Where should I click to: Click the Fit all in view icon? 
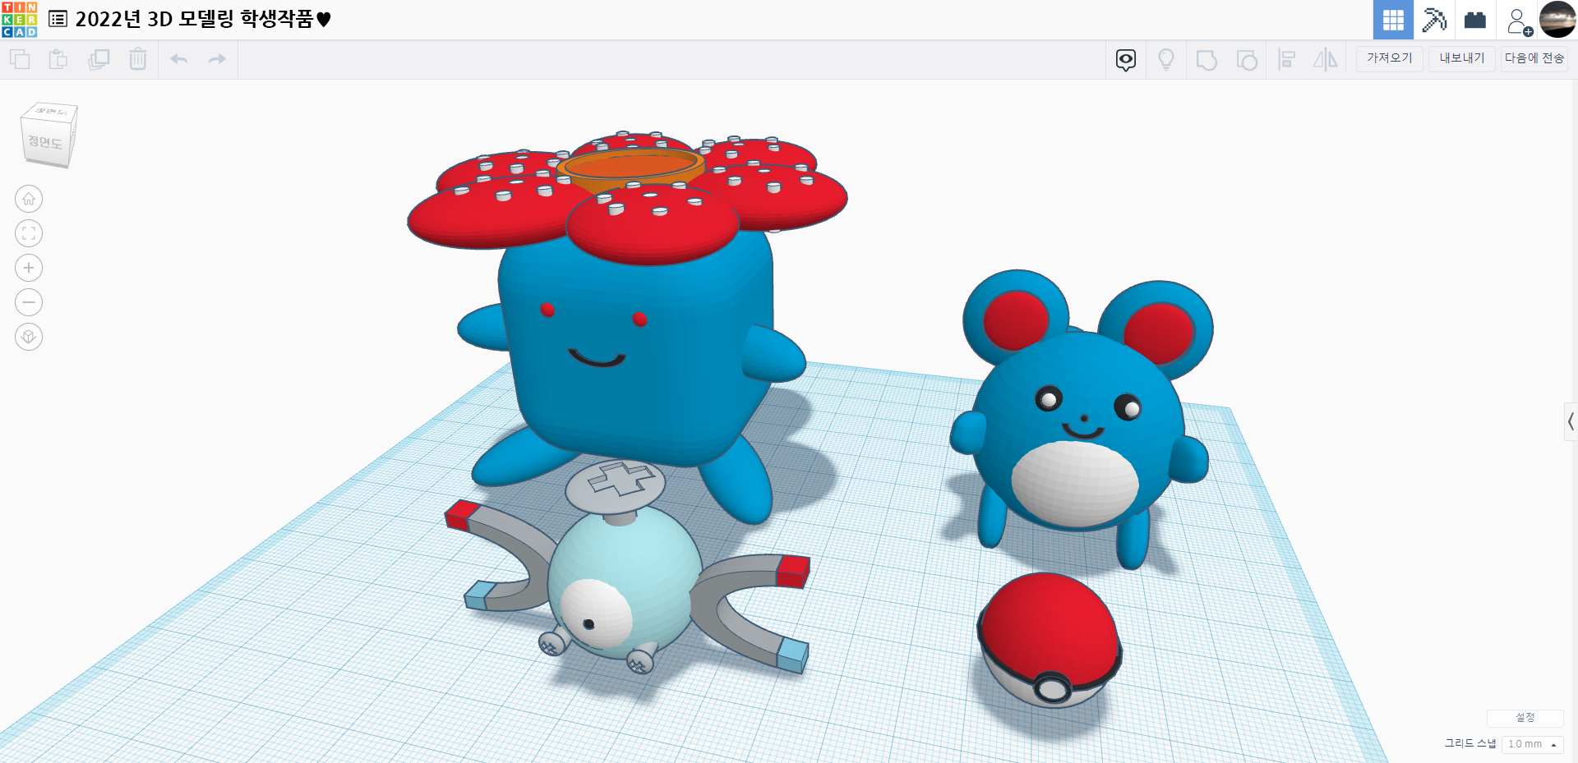click(29, 233)
